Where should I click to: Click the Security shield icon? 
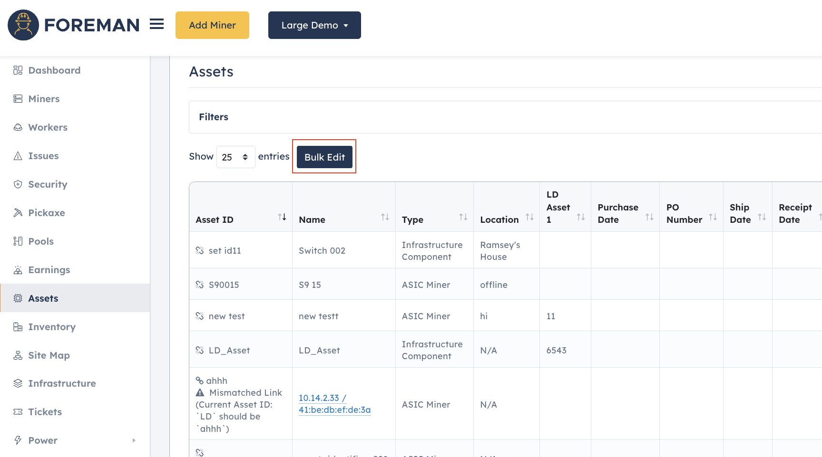pyautogui.click(x=18, y=184)
